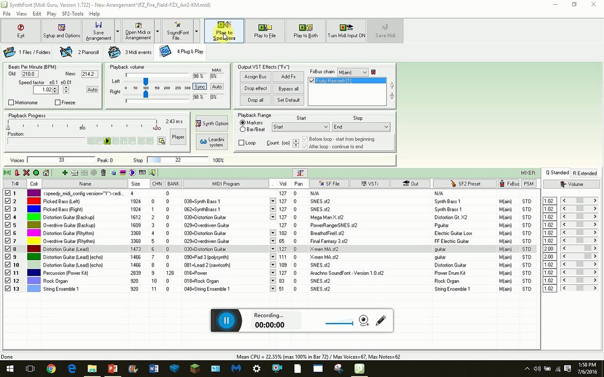
Task: Switch to 3 Midi events tab
Action: click(130, 52)
